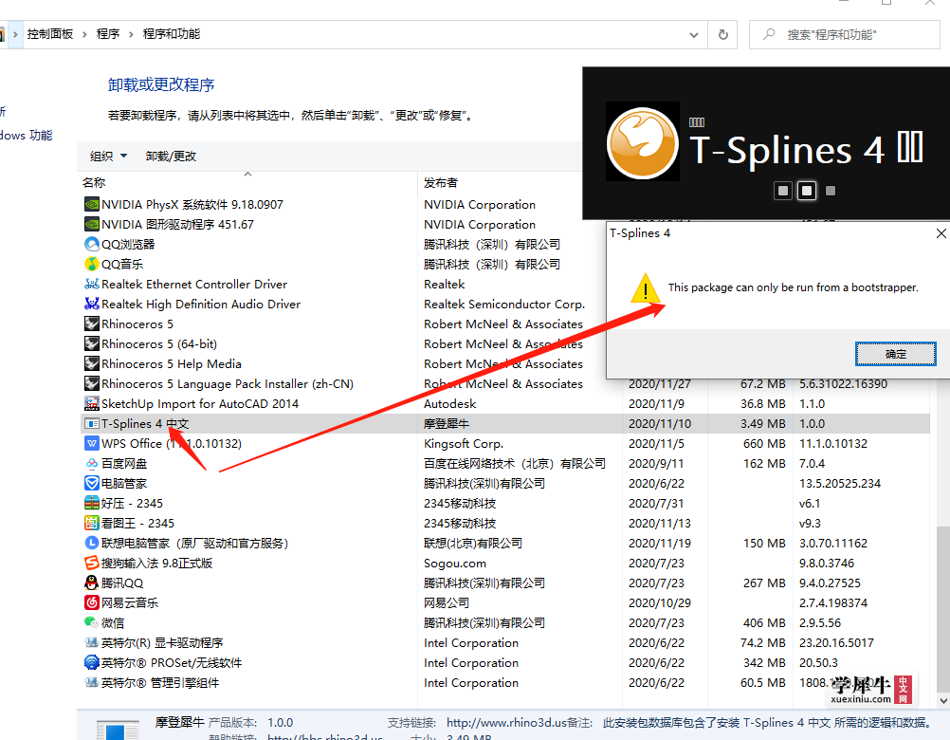Image resolution: width=950 pixels, height=740 pixels.
Task: Expand the arrow after 控制面板 breadcrumb
Action: click(x=84, y=34)
